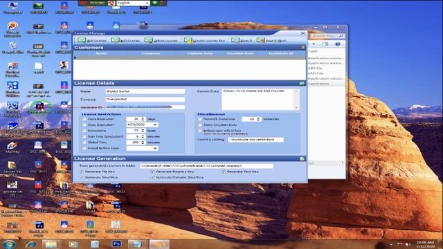Enable Embed user info in key checkbox
The image size is (443, 249).
pyautogui.click(x=200, y=131)
